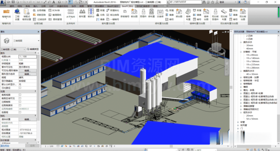Expand the 软管 tree node in project browser
This screenshot has width=280, height=151.
pyautogui.click(x=238, y=122)
